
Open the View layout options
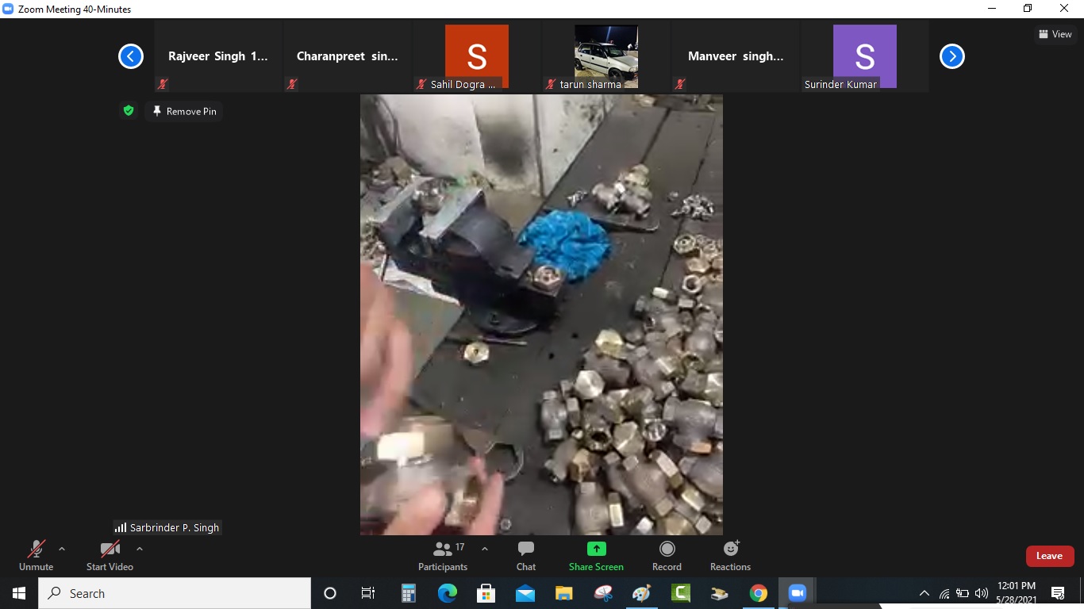tap(1055, 34)
